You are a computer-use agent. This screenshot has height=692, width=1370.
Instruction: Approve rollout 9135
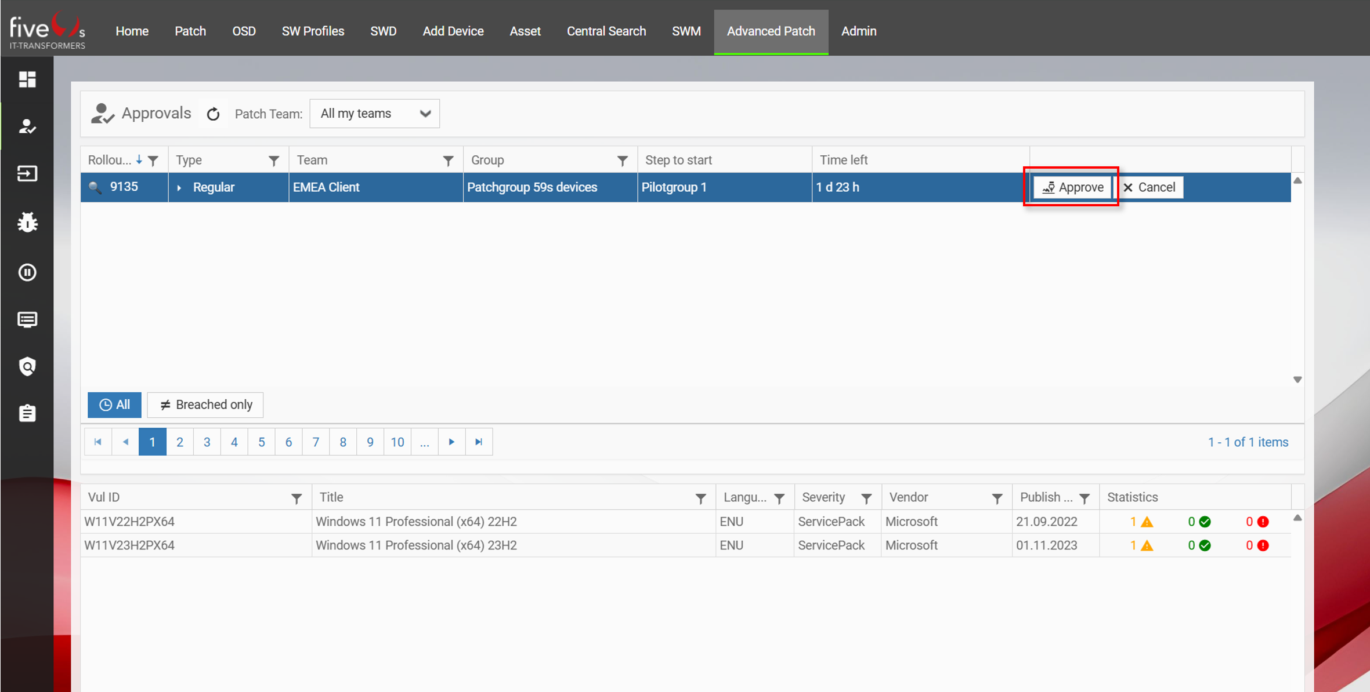[x=1072, y=187]
